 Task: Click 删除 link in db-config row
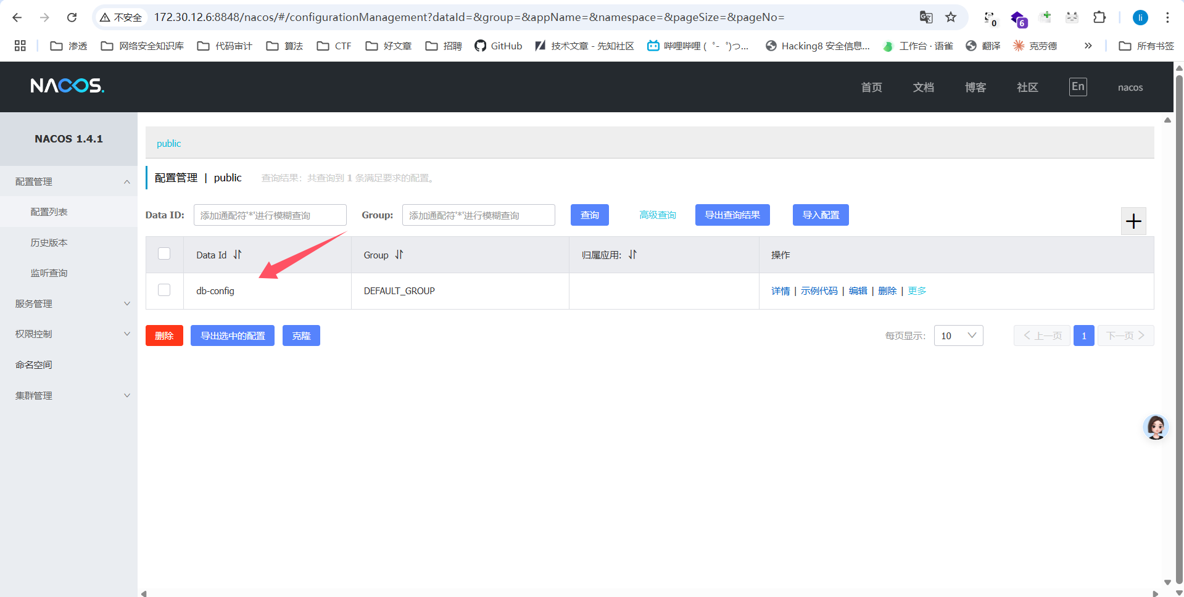(887, 290)
